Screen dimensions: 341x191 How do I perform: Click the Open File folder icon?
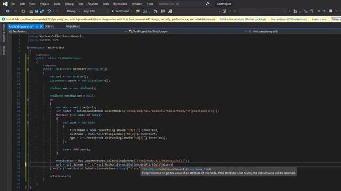[x=31, y=11]
